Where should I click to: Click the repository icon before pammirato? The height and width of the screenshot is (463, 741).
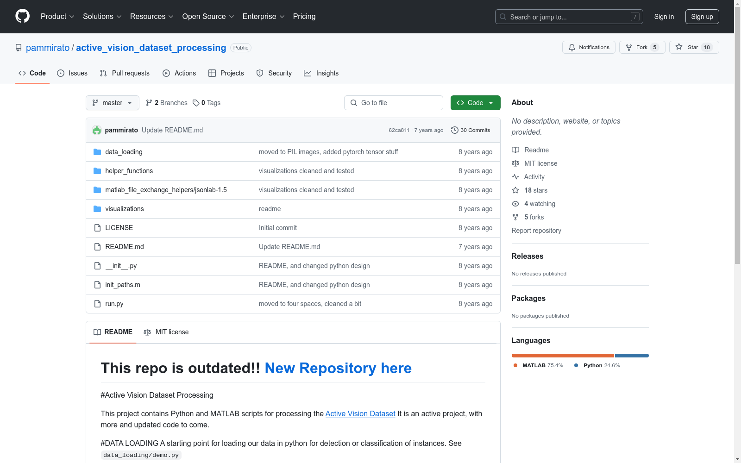tap(19, 48)
